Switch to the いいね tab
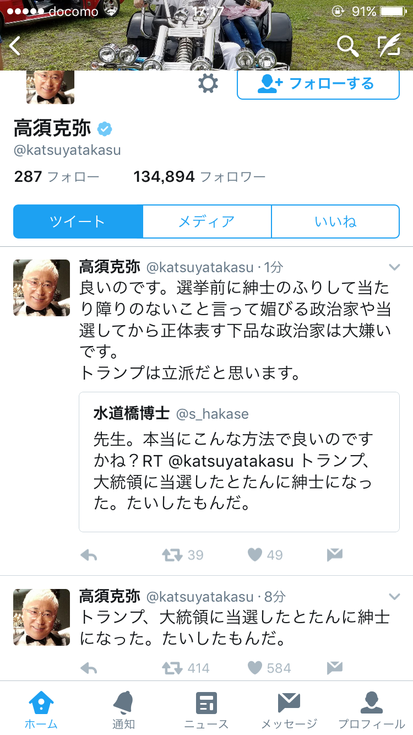Image resolution: width=413 pixels, height=735 pixels. click(x=335, y=221)
